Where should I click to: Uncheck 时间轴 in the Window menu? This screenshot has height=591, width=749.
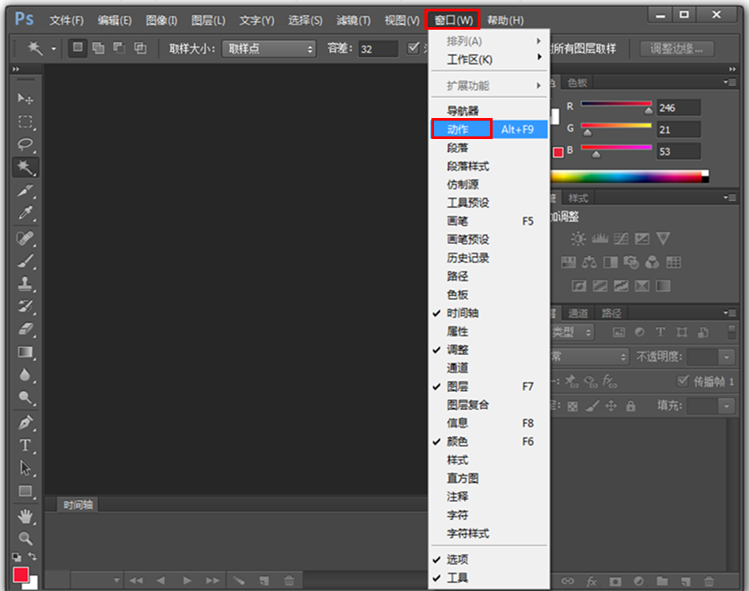463,313
